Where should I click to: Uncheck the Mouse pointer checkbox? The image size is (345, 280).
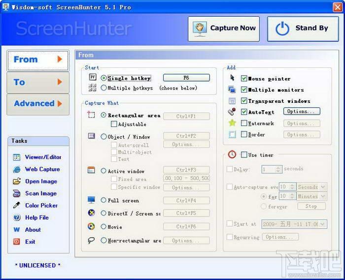click(244, 78)
